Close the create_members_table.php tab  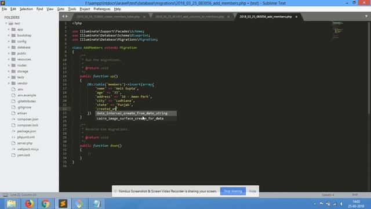pyautogui.click(x=144, y=17)
